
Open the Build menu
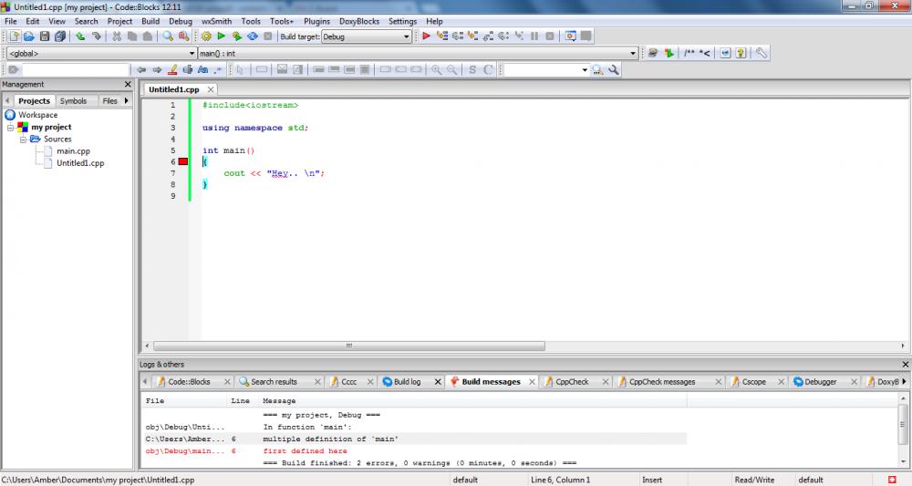(x=150, y=21)
